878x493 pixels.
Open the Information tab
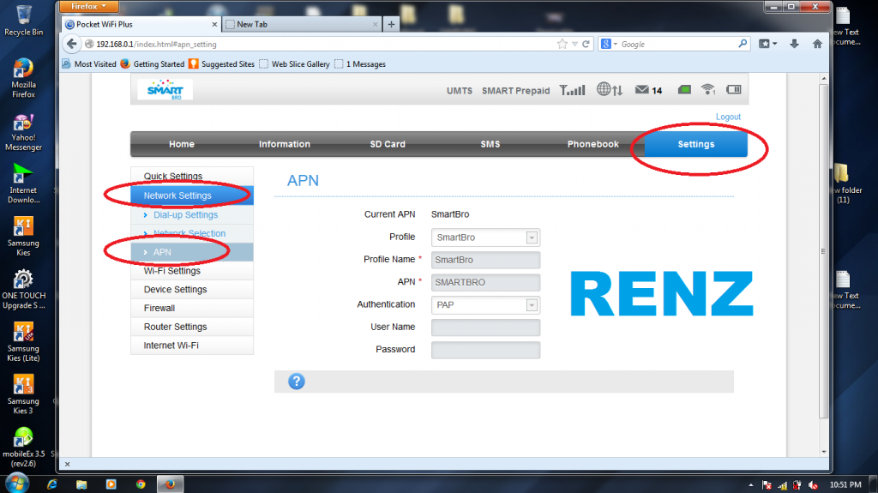[x=285, y=144]
